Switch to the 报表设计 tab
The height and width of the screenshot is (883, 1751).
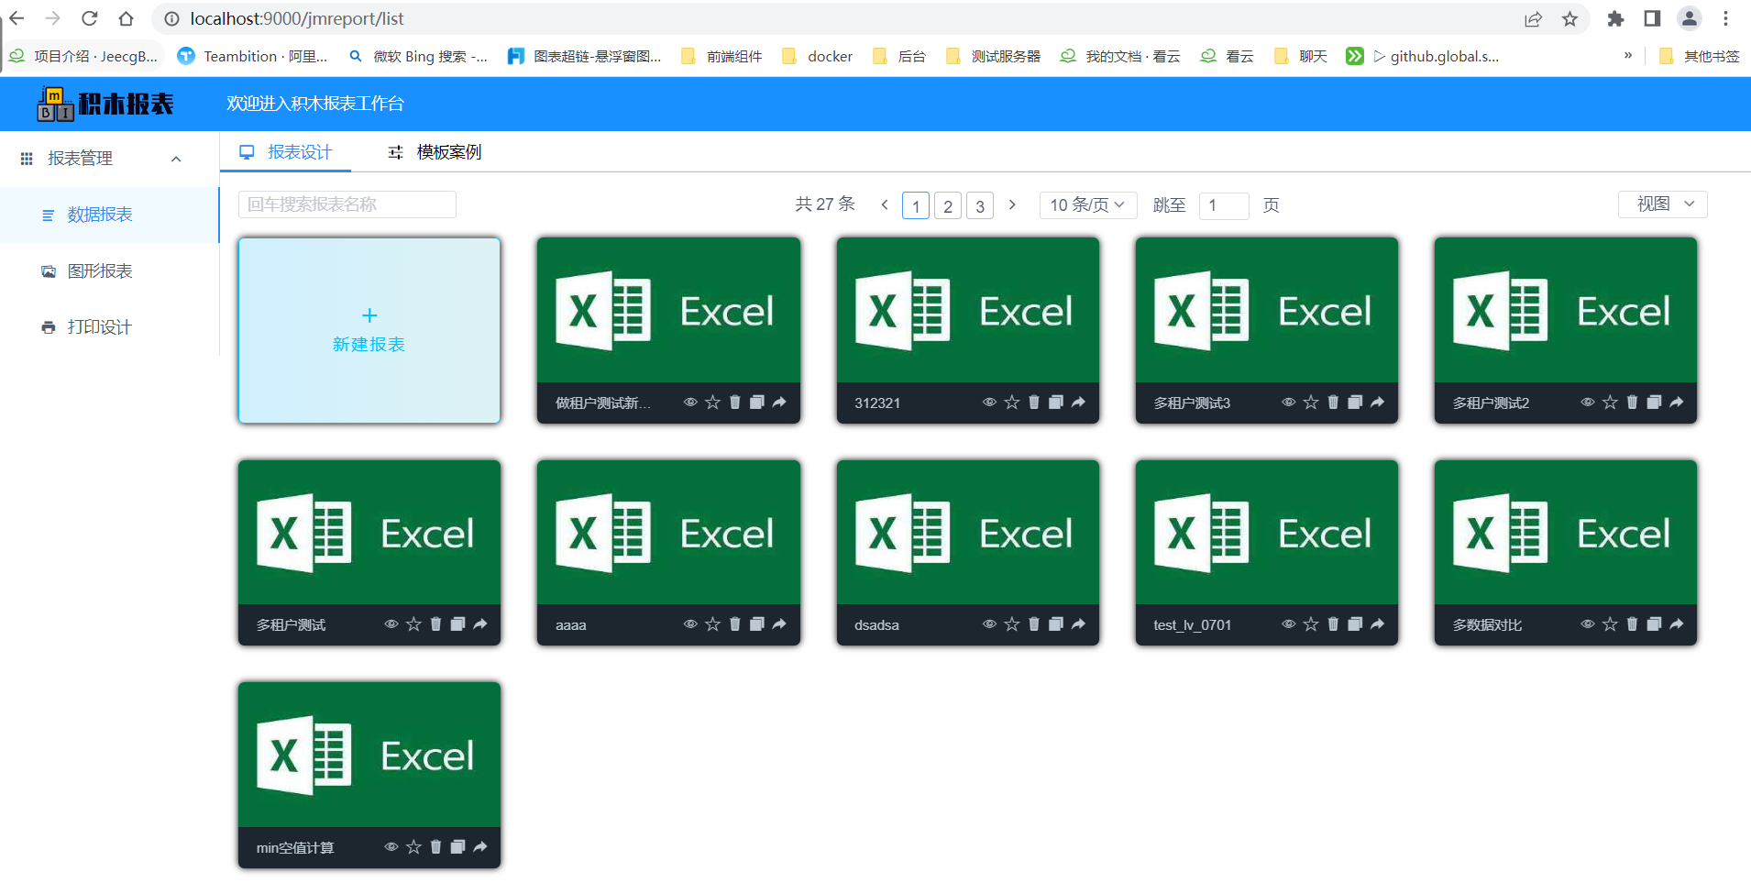pos(286,152)
